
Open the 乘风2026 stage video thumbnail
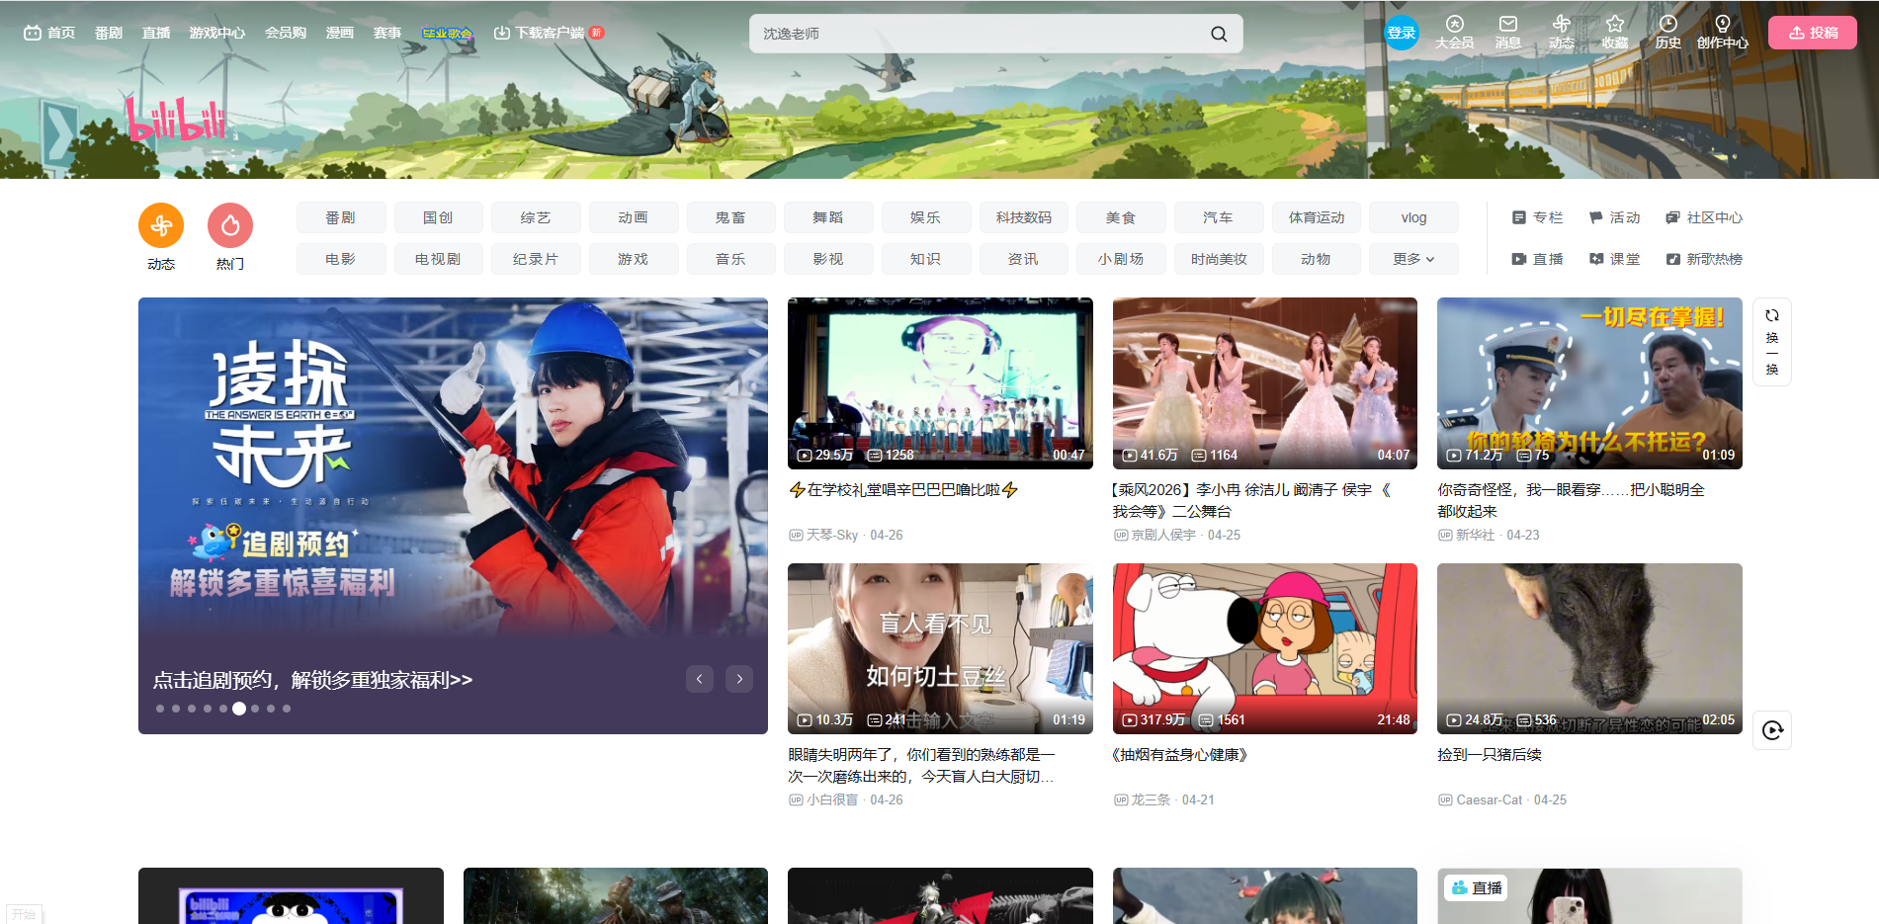pyautogui.click(x=1265, y=383)
